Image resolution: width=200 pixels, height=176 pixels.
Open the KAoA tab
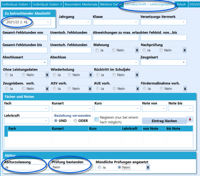(x=181, y=4)
